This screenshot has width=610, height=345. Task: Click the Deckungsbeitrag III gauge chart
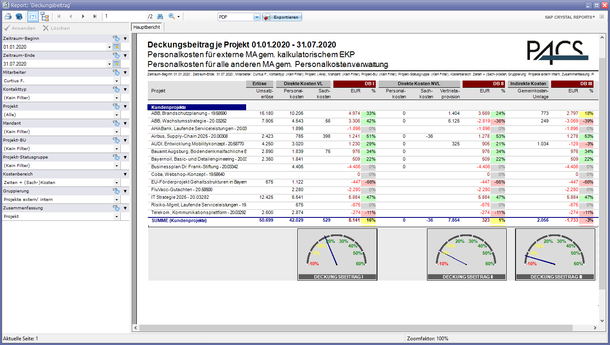pos(555,254)
